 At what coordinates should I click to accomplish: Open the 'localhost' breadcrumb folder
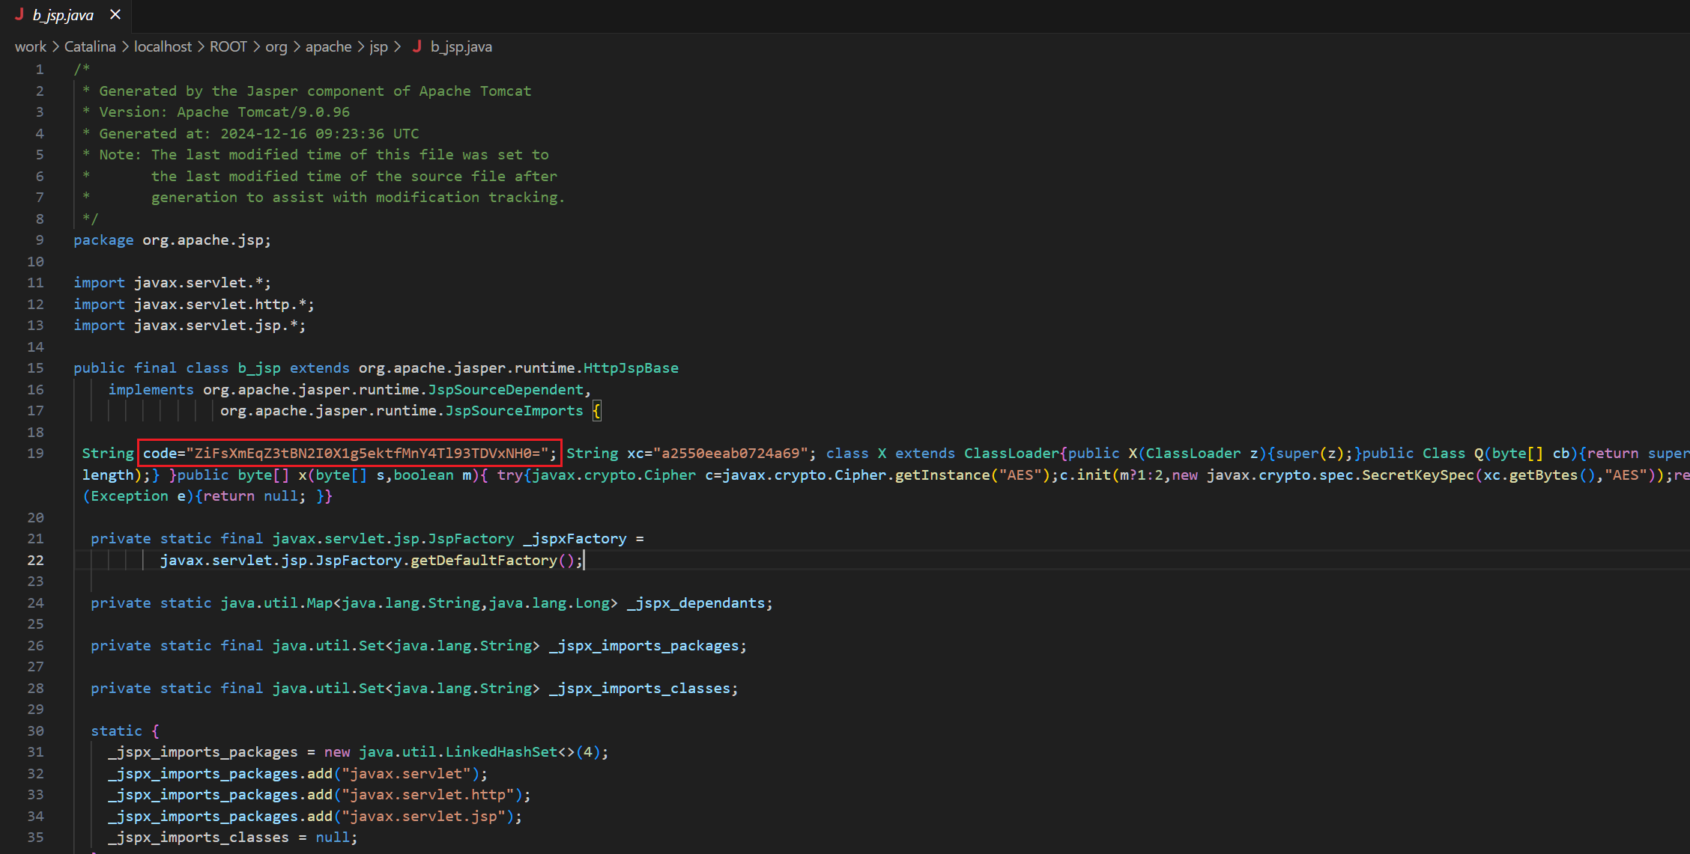[x=163, y=47]
